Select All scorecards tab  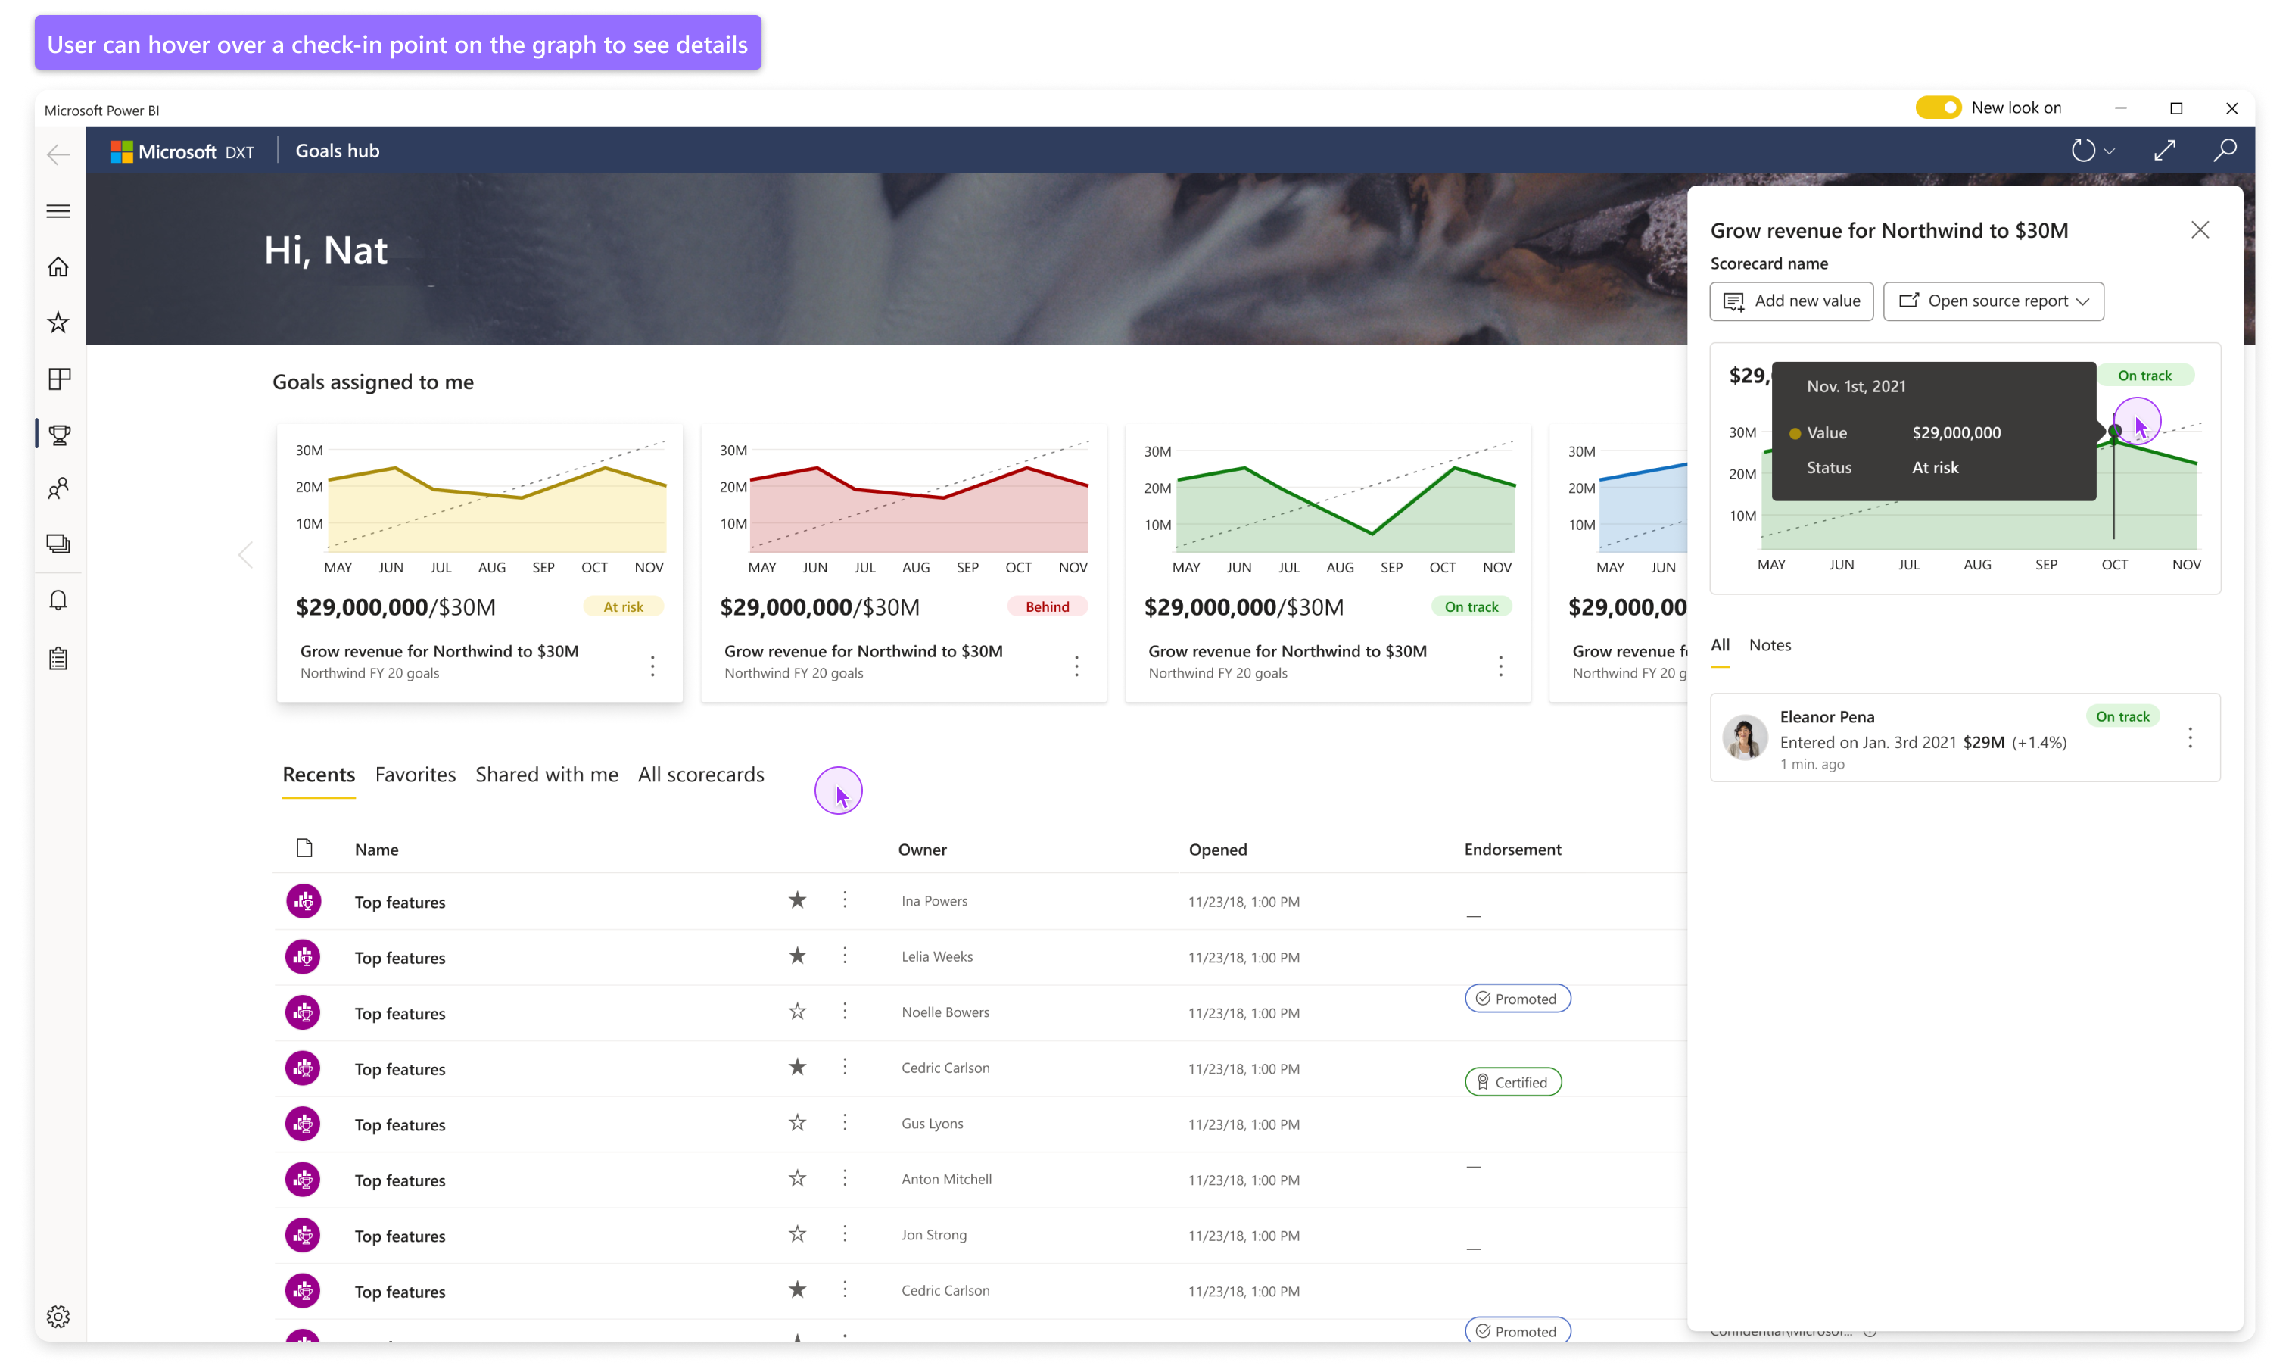[x=700, y=775]
